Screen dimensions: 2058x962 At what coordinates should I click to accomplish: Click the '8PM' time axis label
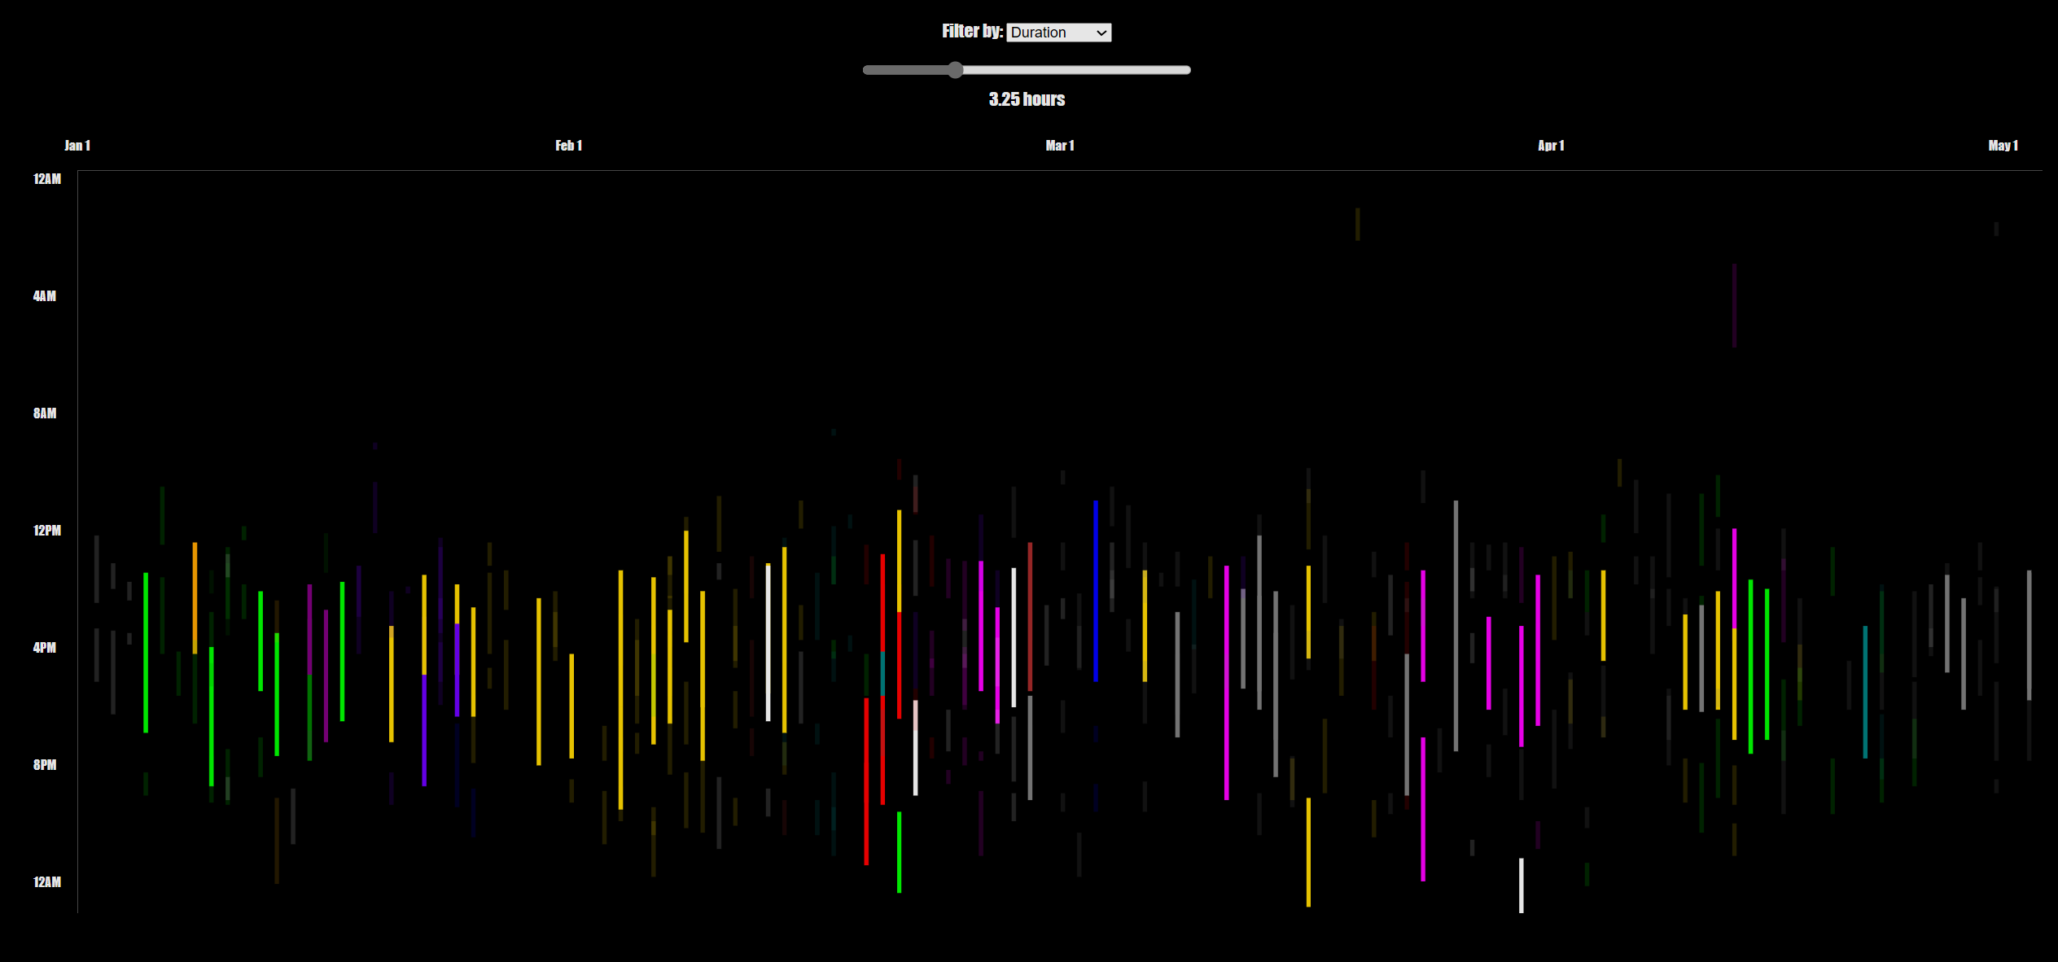pos(45,765)
